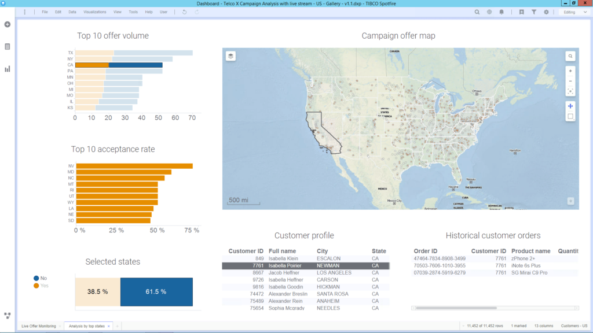Open the document settings gear

point(546,12)
